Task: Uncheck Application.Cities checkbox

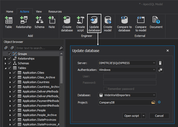Action: coord(14,72)
